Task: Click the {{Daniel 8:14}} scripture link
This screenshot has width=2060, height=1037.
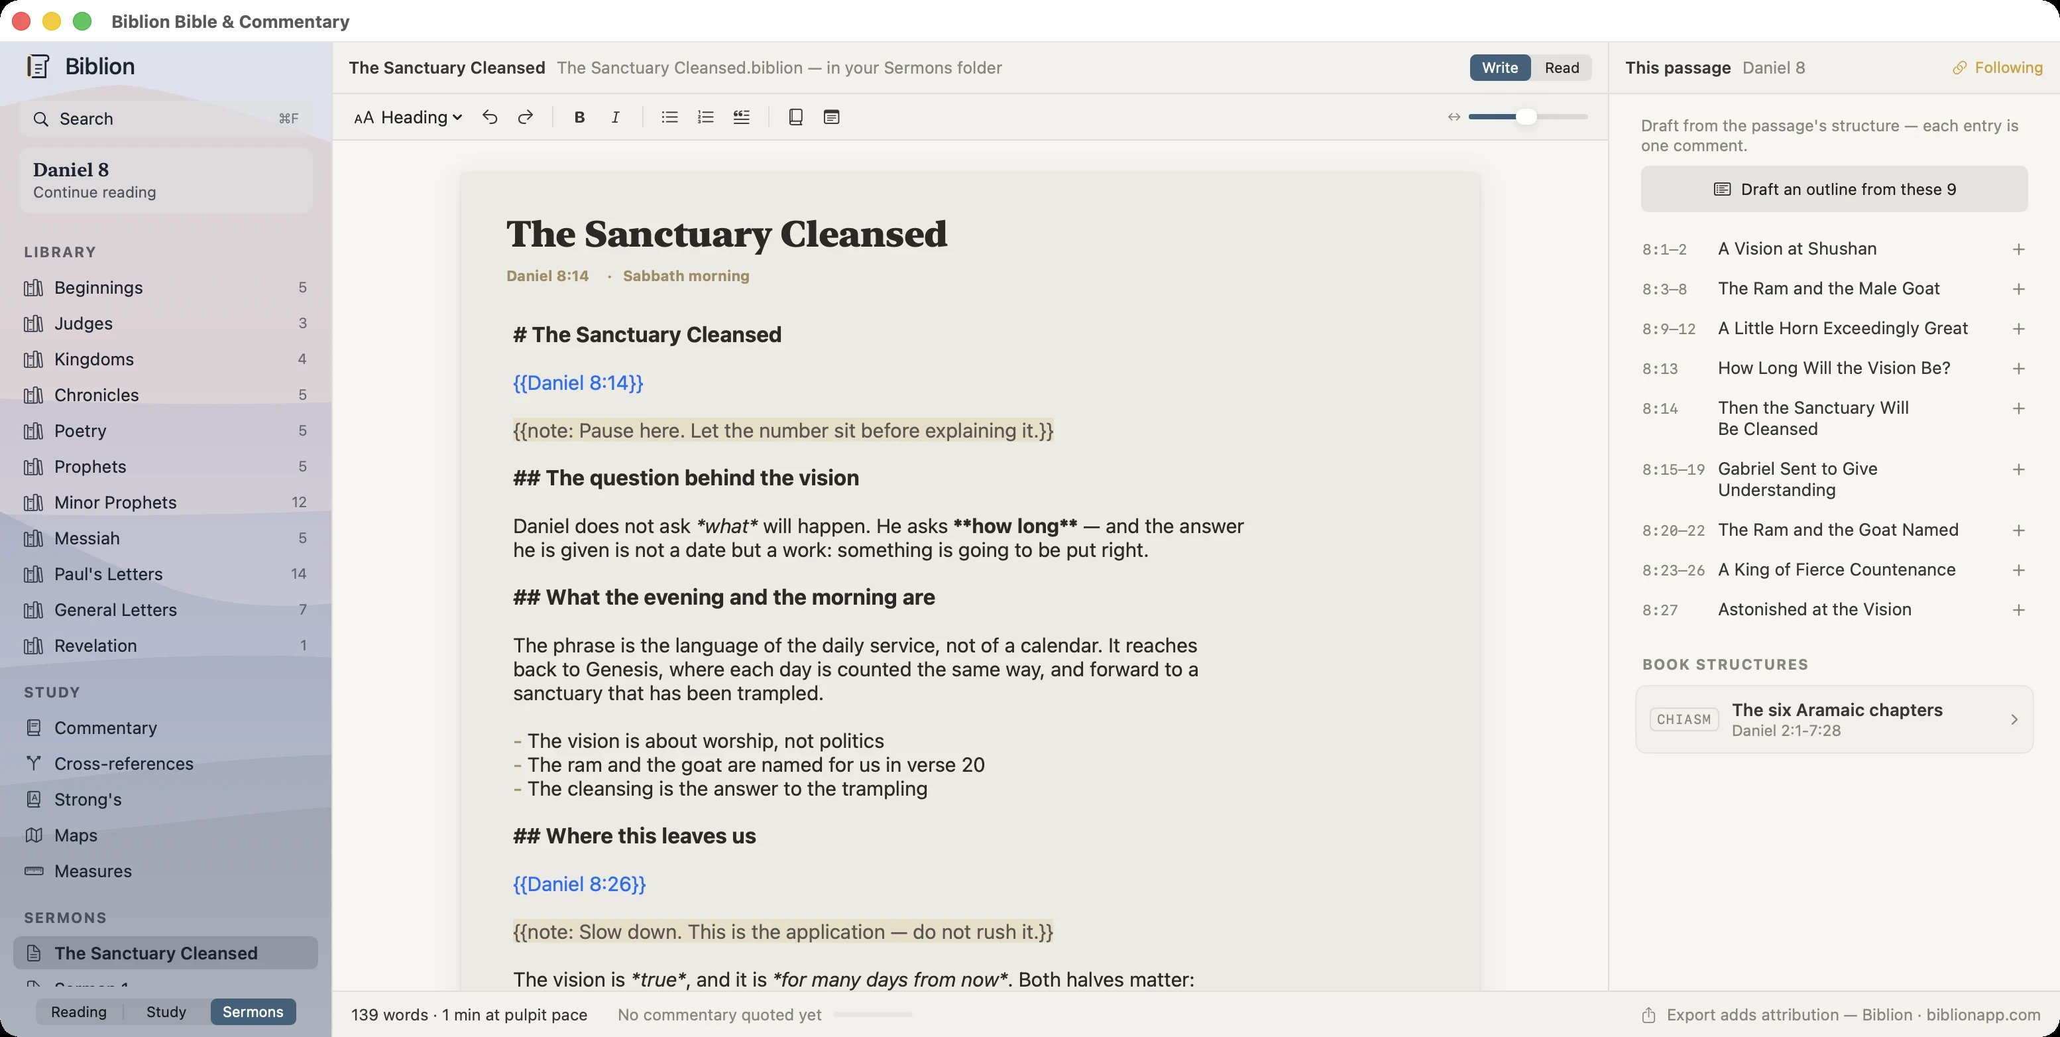Action: coord(578,383)
